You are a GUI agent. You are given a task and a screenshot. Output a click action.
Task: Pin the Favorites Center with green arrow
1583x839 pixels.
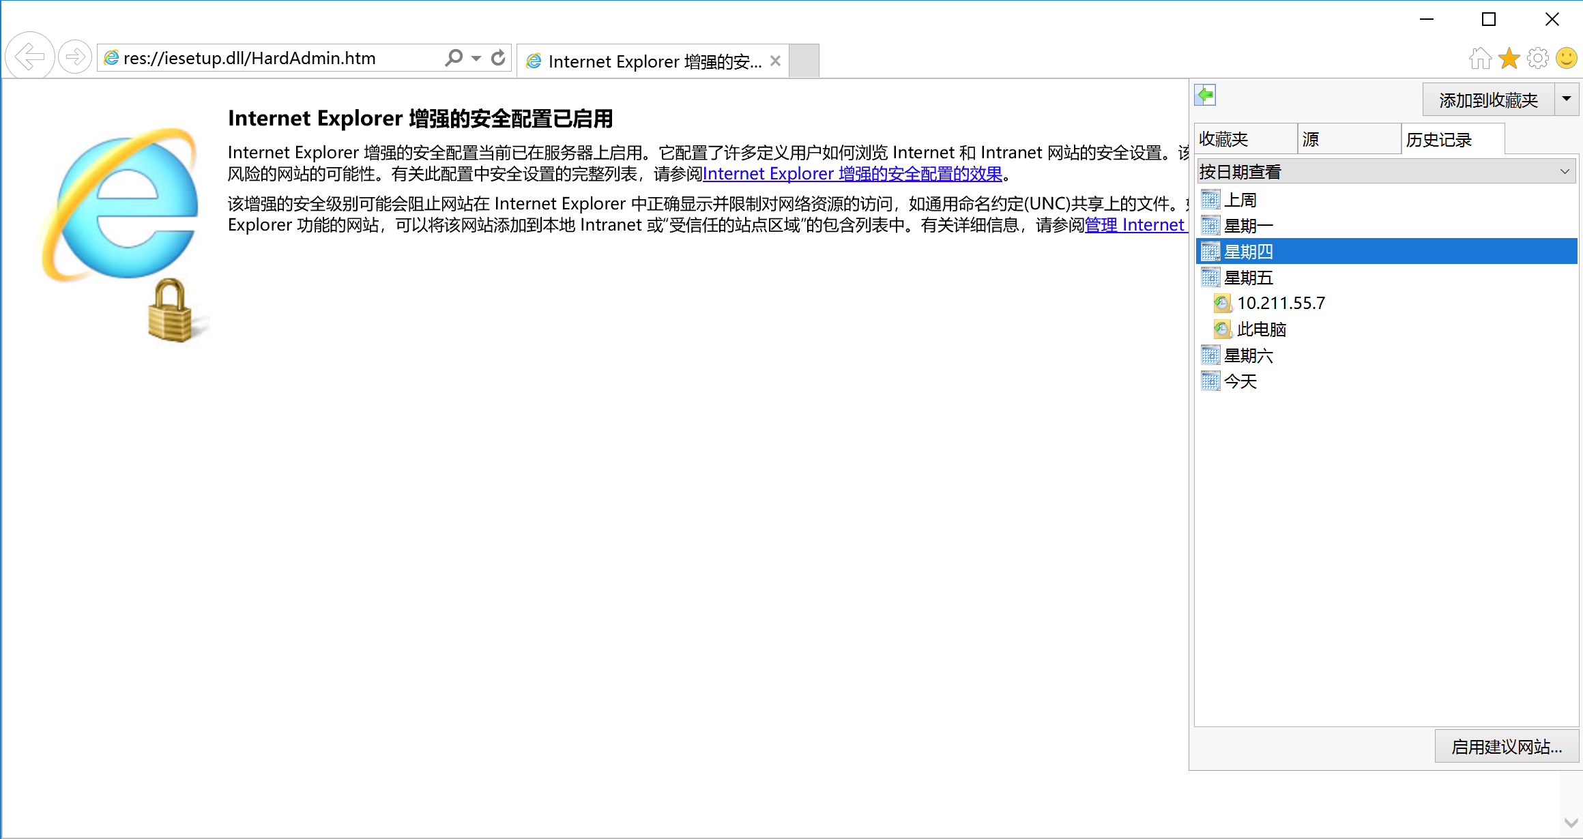[1206, 95]
